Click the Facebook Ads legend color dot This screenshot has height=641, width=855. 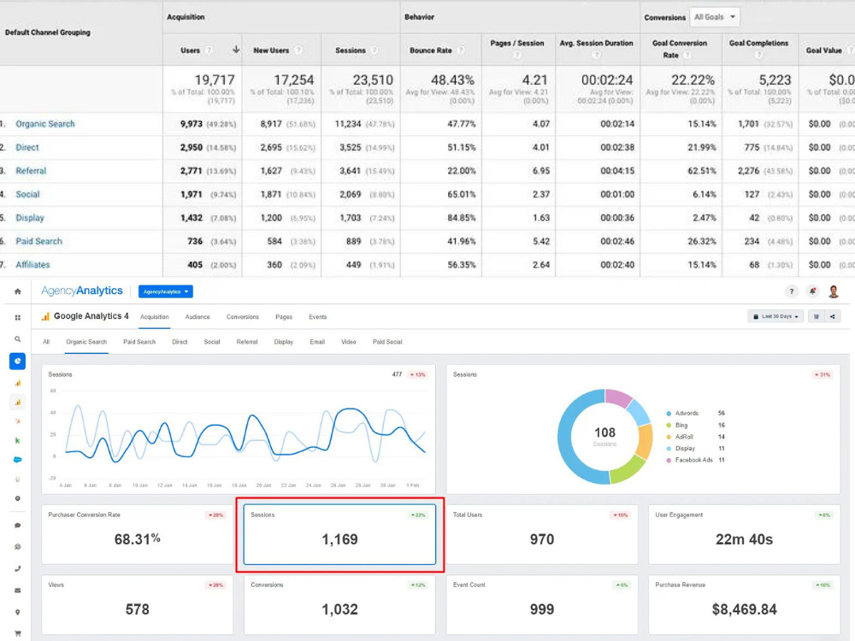(669, 460)
